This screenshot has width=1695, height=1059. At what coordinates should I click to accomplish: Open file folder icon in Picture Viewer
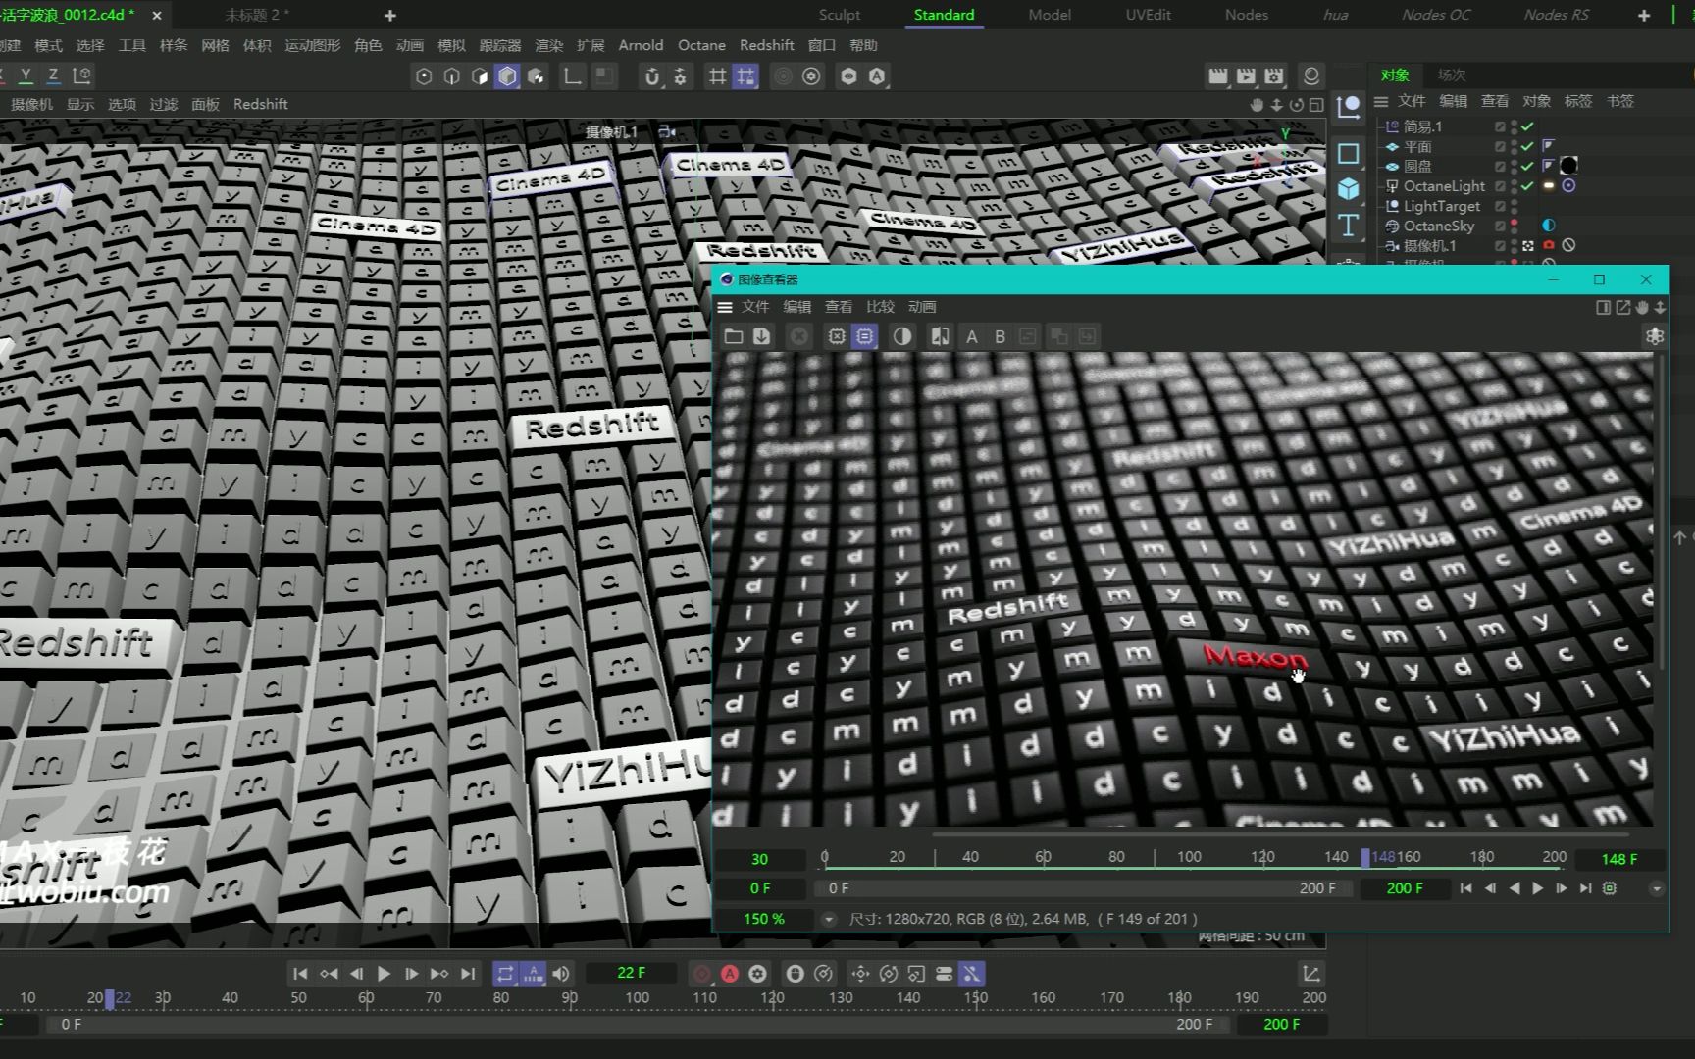click(734, 336)
